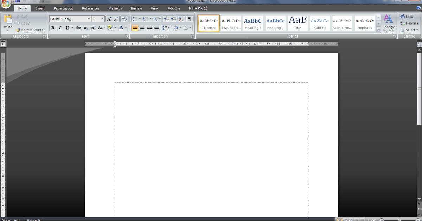The image size is (422, 221).
Task: Apply italic formatting
Action: [59, 27]
